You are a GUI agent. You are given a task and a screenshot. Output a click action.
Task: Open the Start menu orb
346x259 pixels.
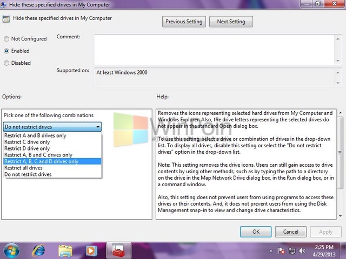coord(11,250)
